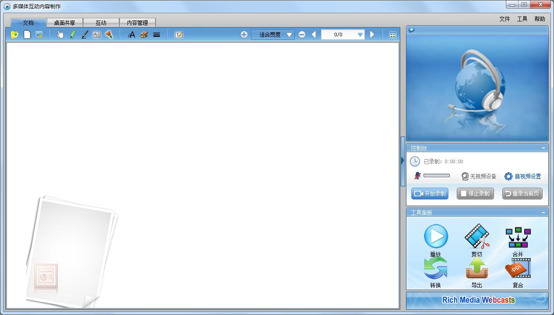Click the 播放 play button in tool panel
The height and width of the screenshot is (315, 554).
[436, 237]
